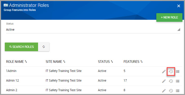
Task: Click the ROLE NAME column header
Action: (x=15, y=62)
